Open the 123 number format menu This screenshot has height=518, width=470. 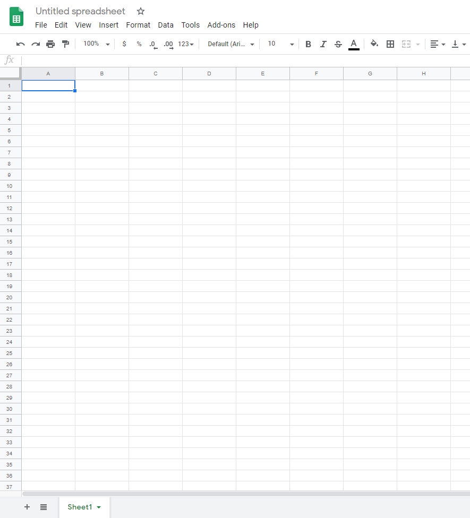184,44
